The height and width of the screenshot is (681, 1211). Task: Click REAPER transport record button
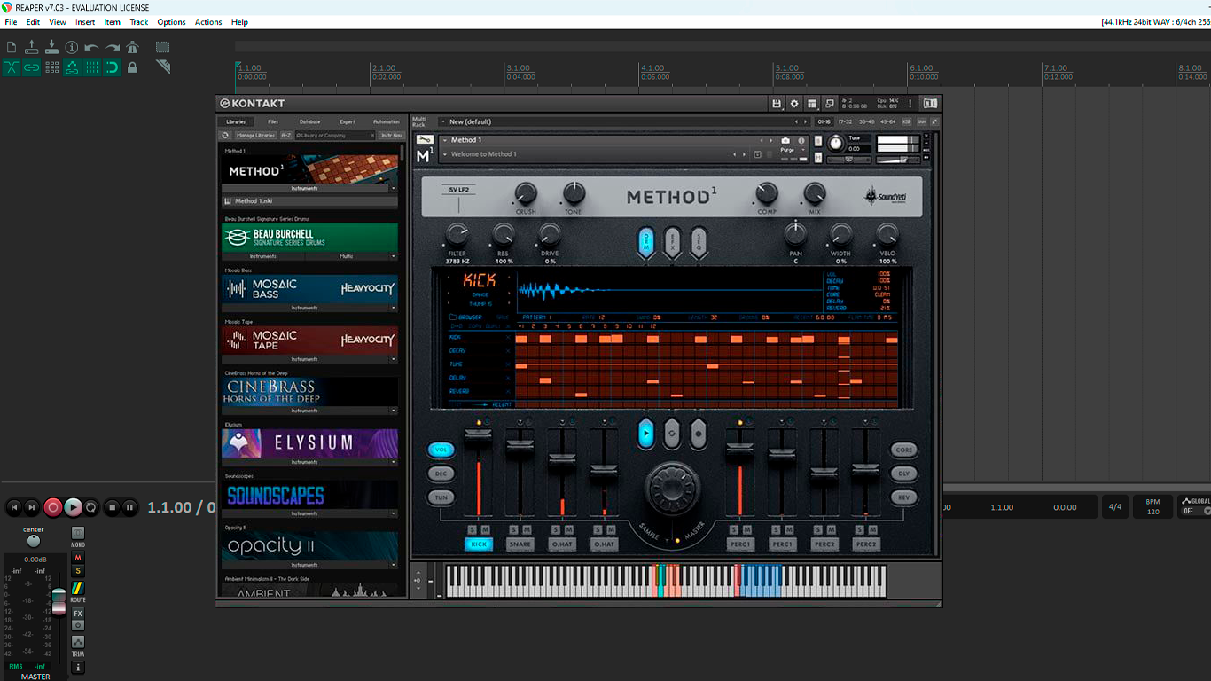pyautogui.click(x=53, y=507)
